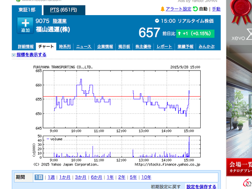Image resolution: width=252 pixels, height=189 pixels.
Task: Switch to 手動 manual refresh
Action: click(216, 9)
